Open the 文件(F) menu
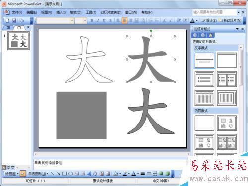Viewport: 248px width, 186px height. [x=17, y=12]
